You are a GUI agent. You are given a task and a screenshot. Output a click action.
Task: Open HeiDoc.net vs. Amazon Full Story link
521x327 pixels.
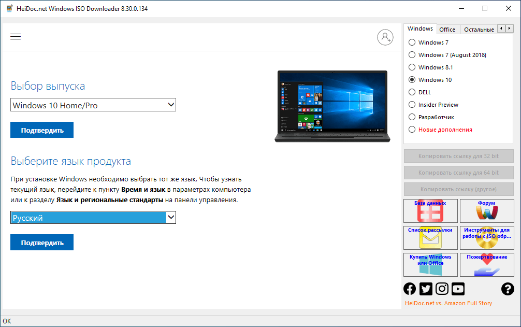point(448,303)
